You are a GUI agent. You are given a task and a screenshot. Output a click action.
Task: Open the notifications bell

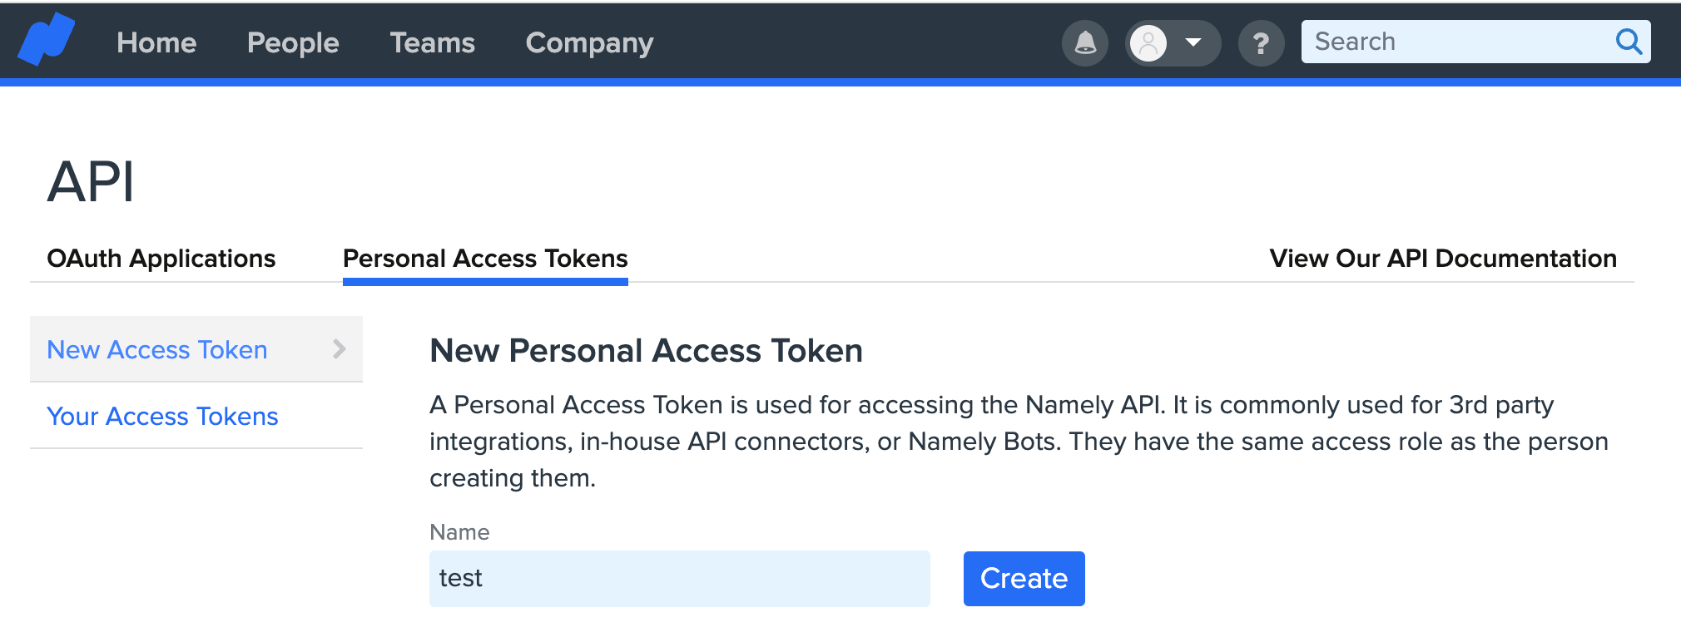[1085, 42]
